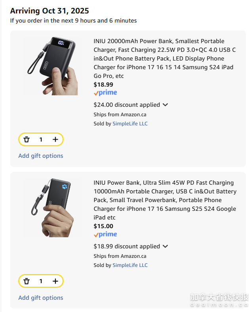This screenshot has width=249, height=312.
Task: Expand the $18.99 discount applied details
Action: coord(165,246)
